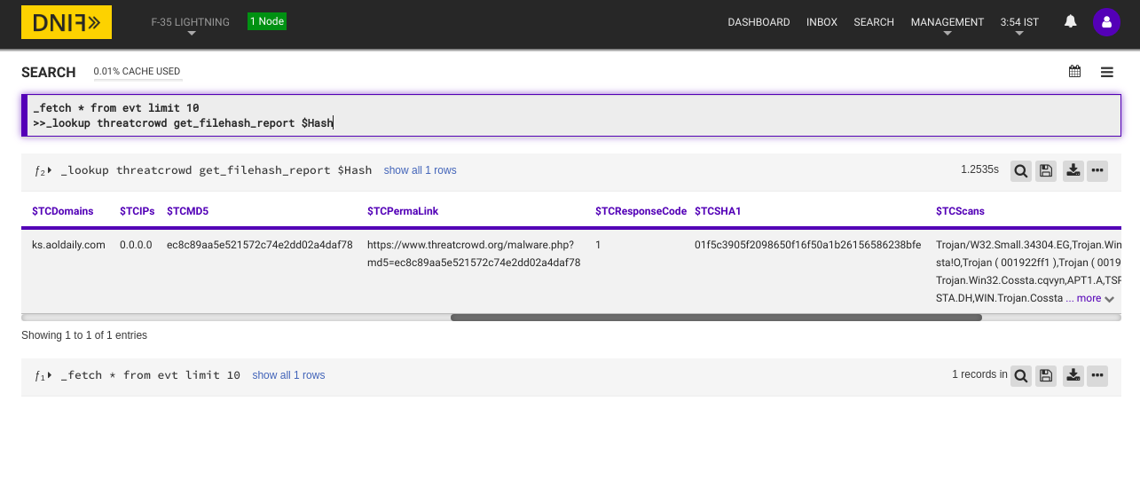Select the ks.aoldaily.com domain cell
Screen dimensions: 1140x503
coord(68,245)
